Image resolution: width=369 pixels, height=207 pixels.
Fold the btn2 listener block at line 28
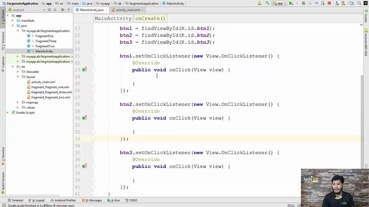pyautogui.click(x=93, y=104)
